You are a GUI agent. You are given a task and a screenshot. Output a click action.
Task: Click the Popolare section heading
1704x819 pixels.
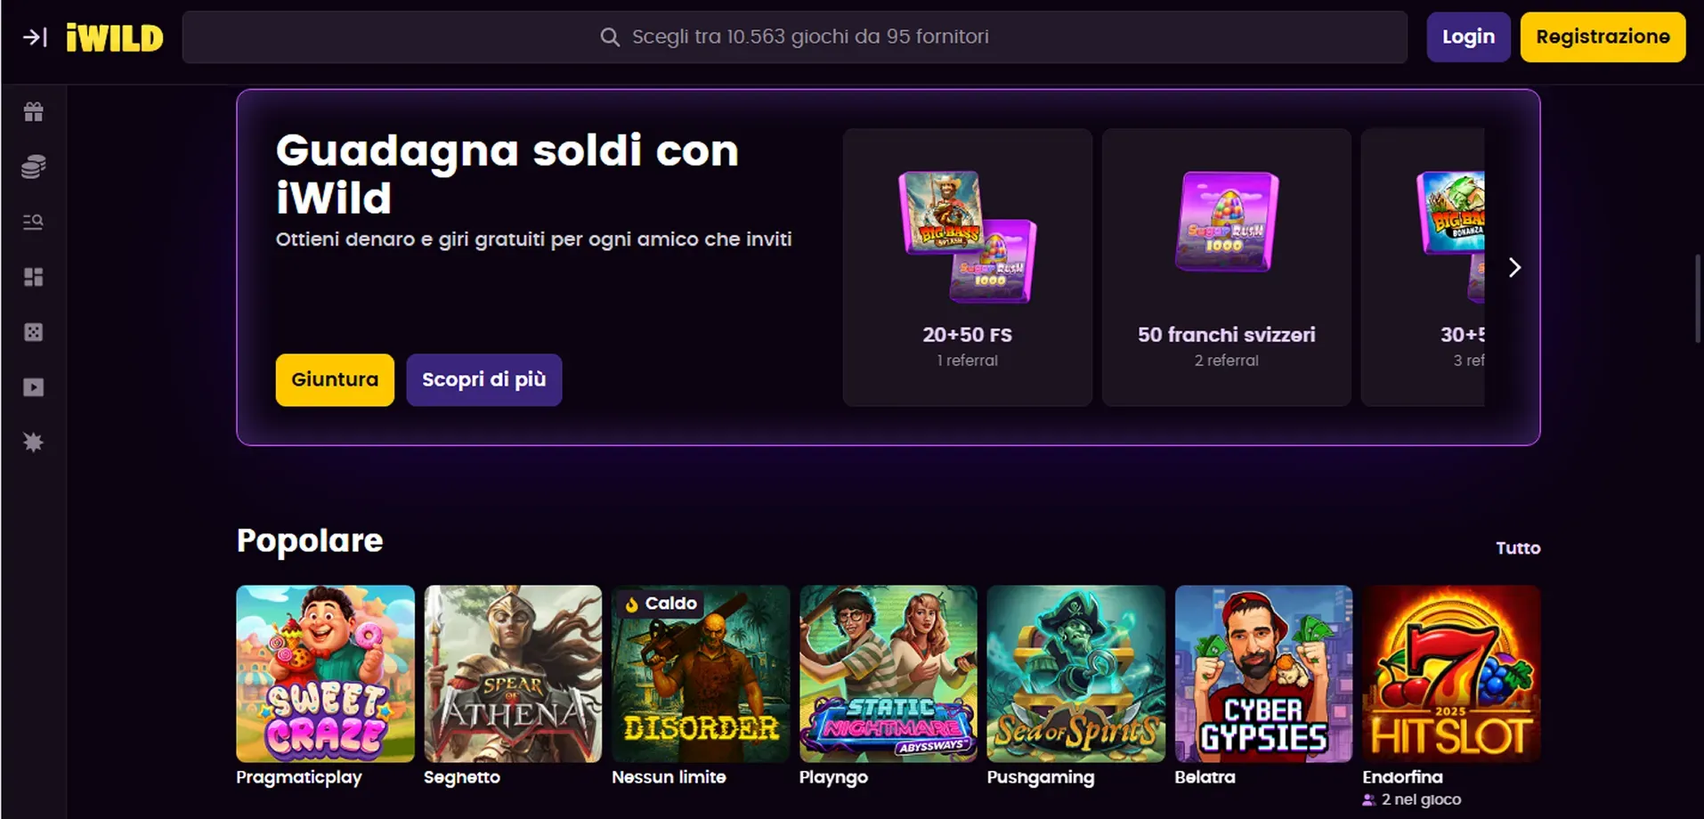click(x=310, y=540)
